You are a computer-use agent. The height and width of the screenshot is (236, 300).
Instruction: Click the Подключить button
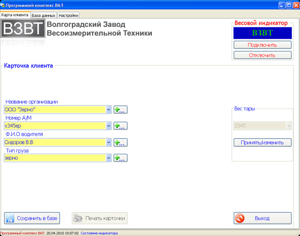(x=262, y=45)
